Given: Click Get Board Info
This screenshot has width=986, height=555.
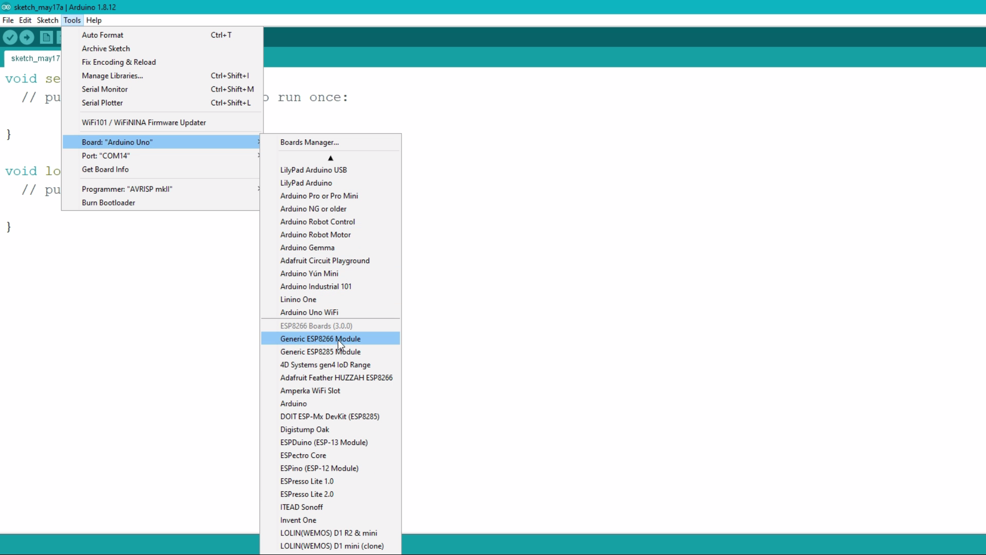Looking at the screenshot, I should coord(105,170).
